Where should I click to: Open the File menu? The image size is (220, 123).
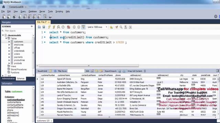coord(3,11)
